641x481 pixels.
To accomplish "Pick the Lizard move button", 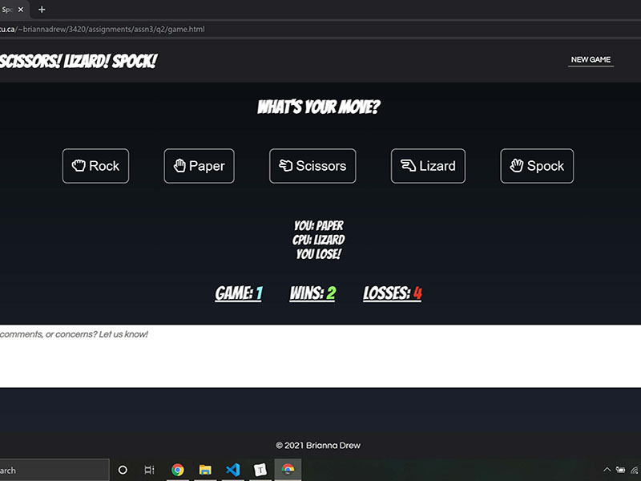I will pos(428,166).
